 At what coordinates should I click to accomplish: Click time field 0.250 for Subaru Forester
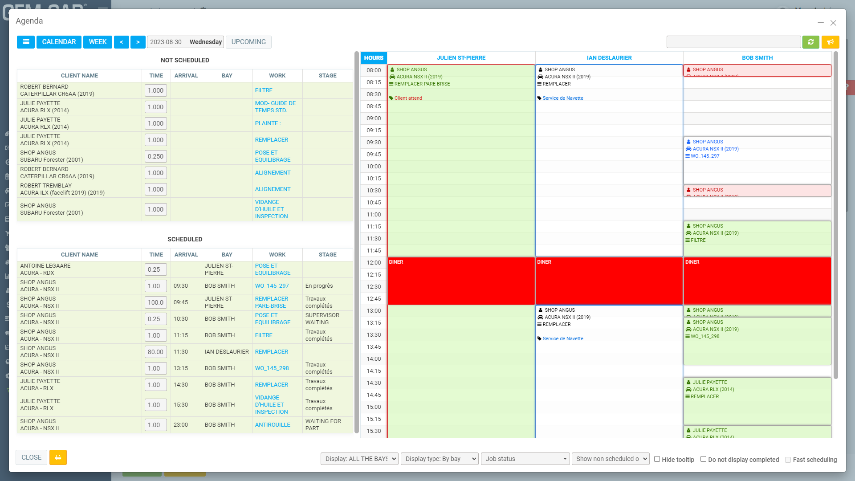[155, 156]
